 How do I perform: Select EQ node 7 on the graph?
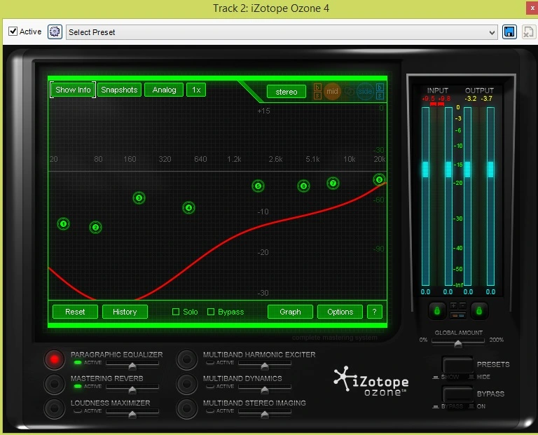pyautogui.click(x=333, y=184)
